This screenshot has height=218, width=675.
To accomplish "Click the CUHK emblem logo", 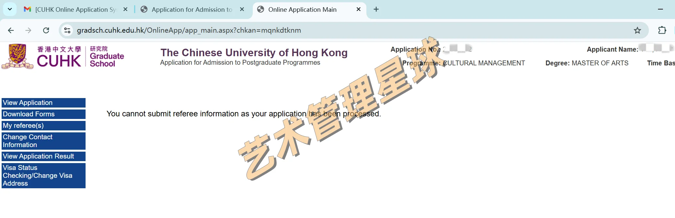I will (x=18, y=56).
